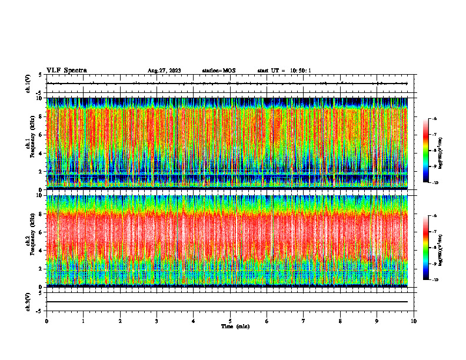Image resolution: width=466 pixels, height=360 pixels.
Task: Click the ch.2 colorbar "log(PSD)" label
Action: [441, 250]
